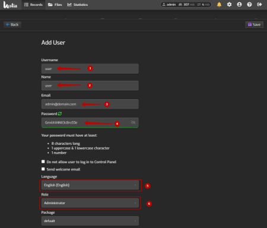The height and width of the screenshot is (228, 267).
Task: Toggle password visibility eye icon
Action: click(x=133, y=122)
